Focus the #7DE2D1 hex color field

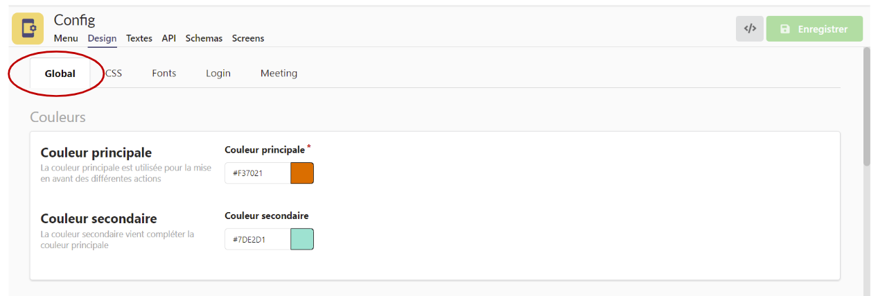[257, 240]
